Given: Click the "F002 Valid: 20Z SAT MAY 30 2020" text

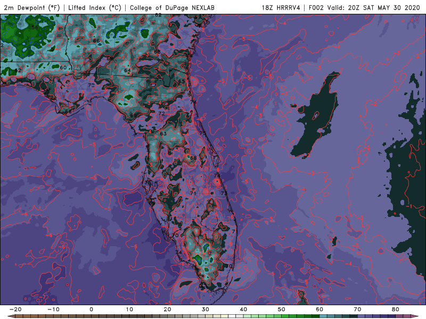Looking at the screenshot, I should [364, 7].
